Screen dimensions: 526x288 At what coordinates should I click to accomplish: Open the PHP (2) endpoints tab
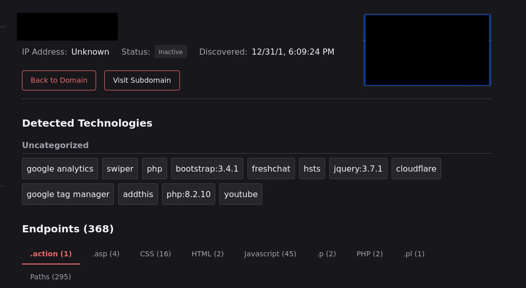click(370, 254)
